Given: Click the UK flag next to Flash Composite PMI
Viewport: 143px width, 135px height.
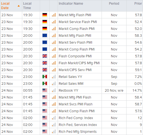Looking at the screenshot, I should [x=45, y=56].
